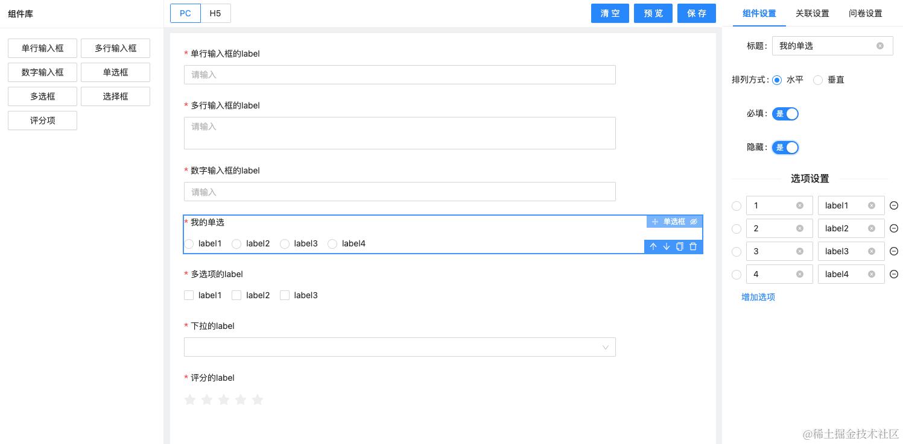Switch to the H5 view tab
The height and width of the screenshot is (444, 903).
tap(215, 13)
